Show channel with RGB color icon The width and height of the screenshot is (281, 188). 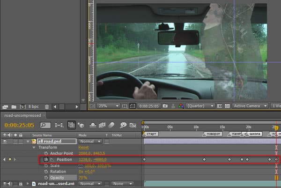(x=181, y=106)
